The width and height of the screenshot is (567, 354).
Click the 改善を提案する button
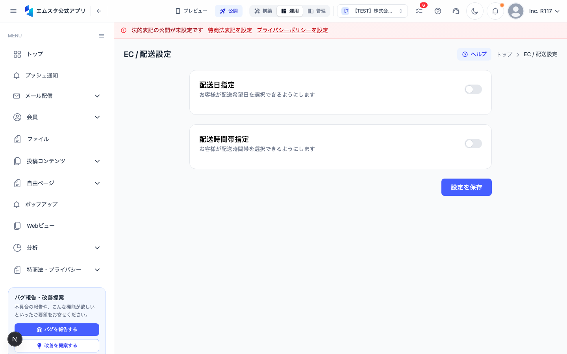[x=57, y=346]
